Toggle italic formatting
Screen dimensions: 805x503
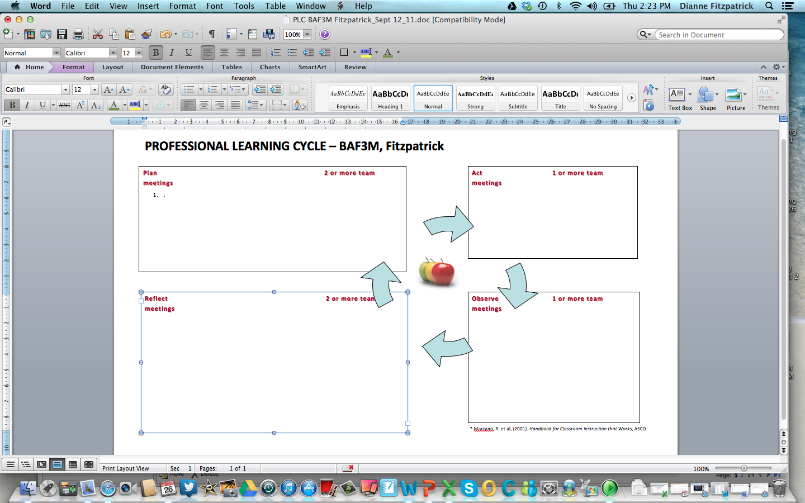point(27,105)
